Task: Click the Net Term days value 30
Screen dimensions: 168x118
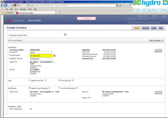Action: tap(31, 109)
